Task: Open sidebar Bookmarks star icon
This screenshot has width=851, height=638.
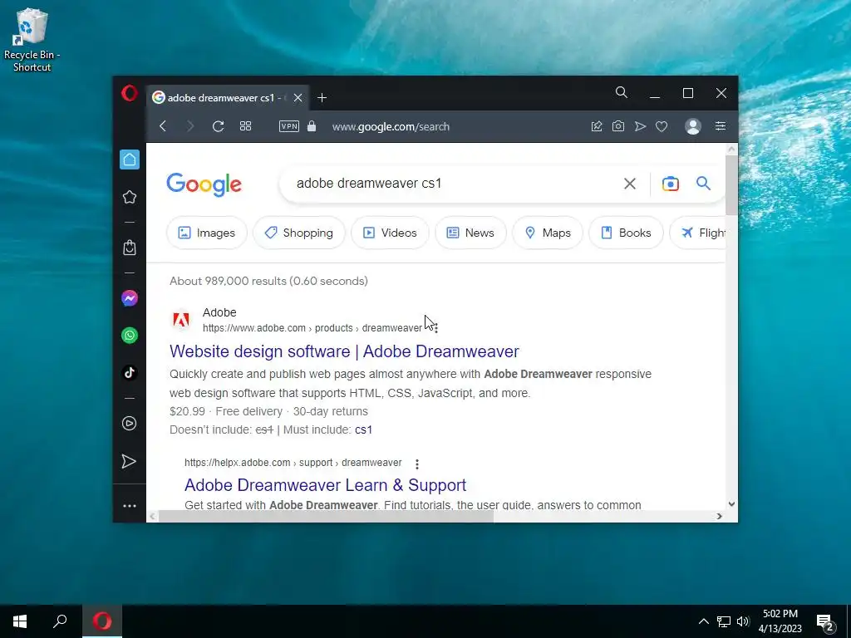Action: click(x=129, y=197)
